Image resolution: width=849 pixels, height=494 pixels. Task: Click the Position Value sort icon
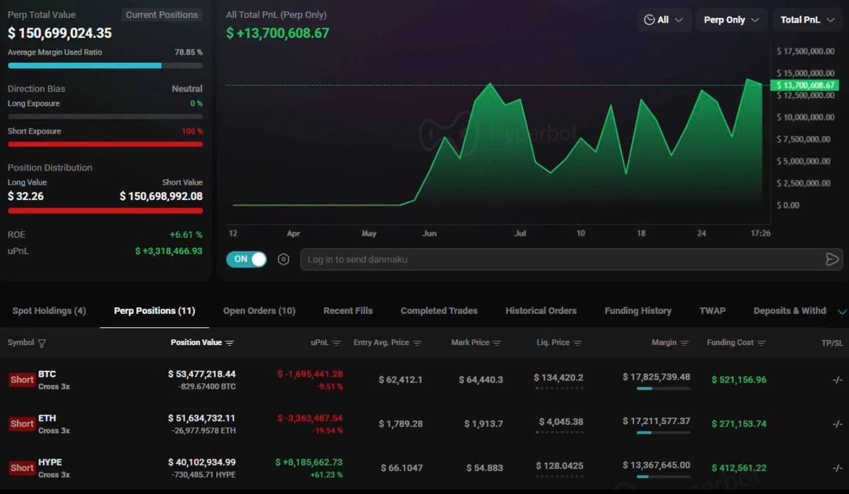click(229, 343)
